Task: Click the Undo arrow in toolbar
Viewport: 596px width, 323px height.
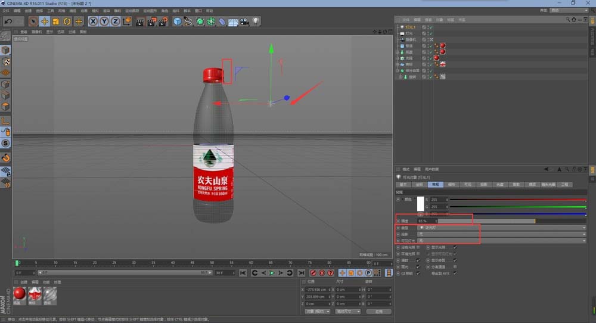Action: 9,21
